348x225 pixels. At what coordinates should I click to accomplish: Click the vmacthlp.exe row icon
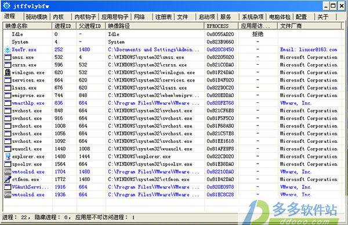pyautogui.click(x=8, y=103)
